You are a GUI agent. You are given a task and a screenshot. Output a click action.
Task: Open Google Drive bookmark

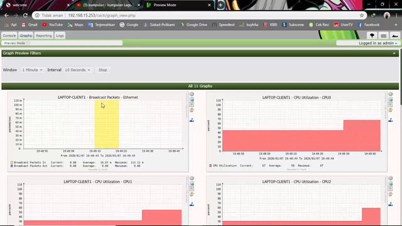[193, 25]
